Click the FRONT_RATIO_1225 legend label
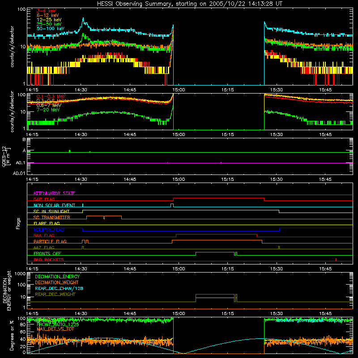Image resolution: width=358 pixels, height=358 pixels. click(58, 324)
